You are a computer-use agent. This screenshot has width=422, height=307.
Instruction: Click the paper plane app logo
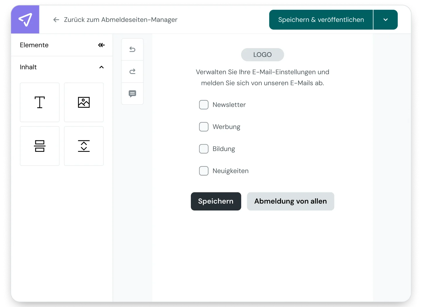point(25,19)
